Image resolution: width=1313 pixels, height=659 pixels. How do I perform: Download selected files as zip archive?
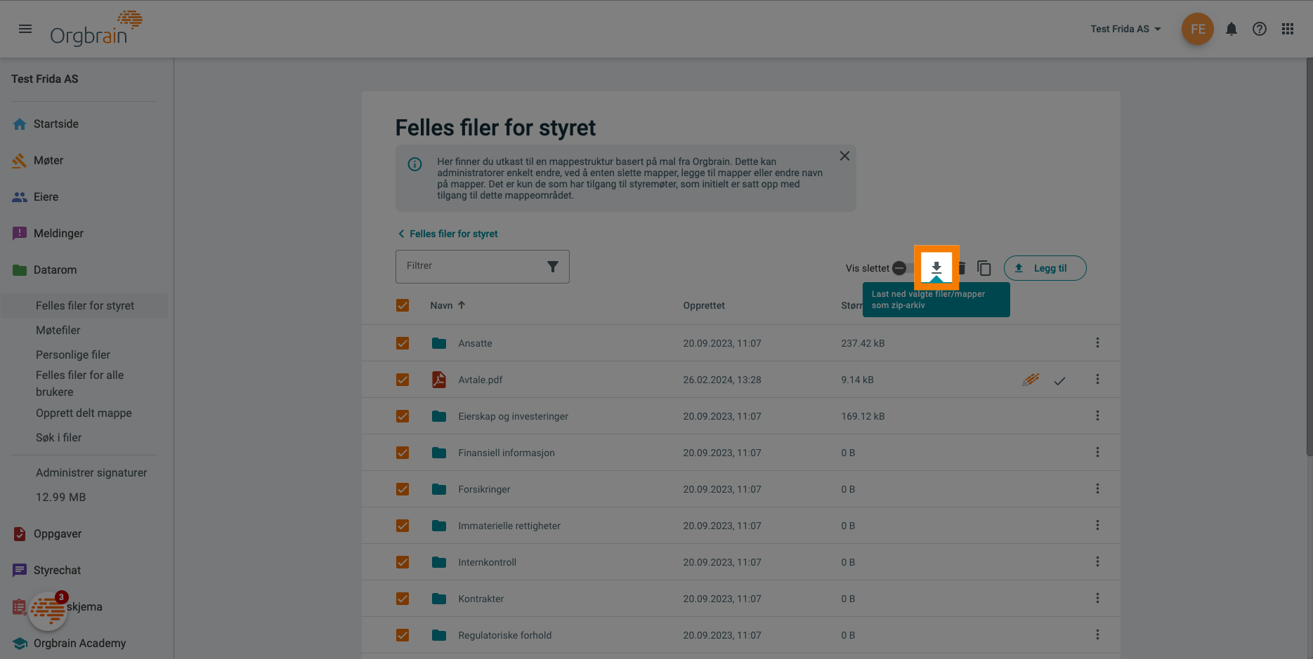coord(936,267)
